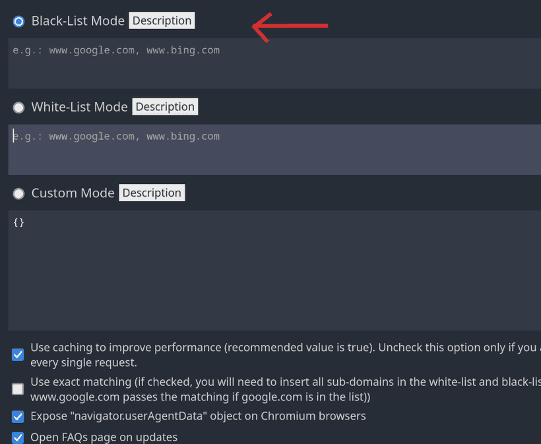541x444 pixels.
Task: Open the White-List Mode Description
Action: tap(165, 106)
